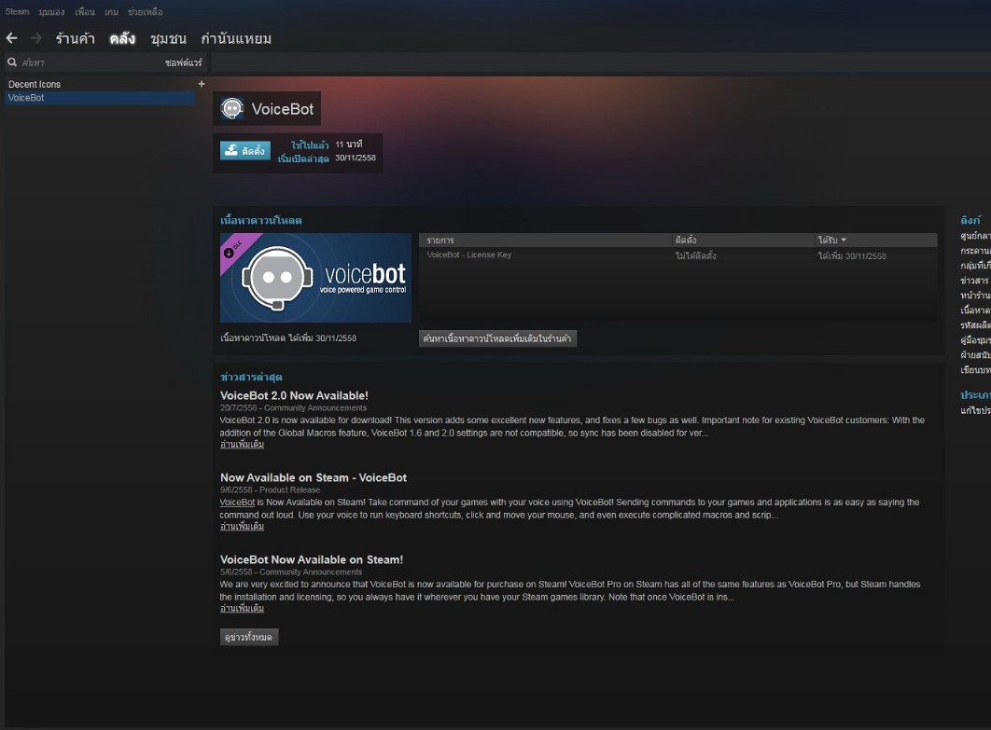The image size is (991, 730).
Task: Click the 20/7/2558 - Community Announcements line
Action: point(293,408)
